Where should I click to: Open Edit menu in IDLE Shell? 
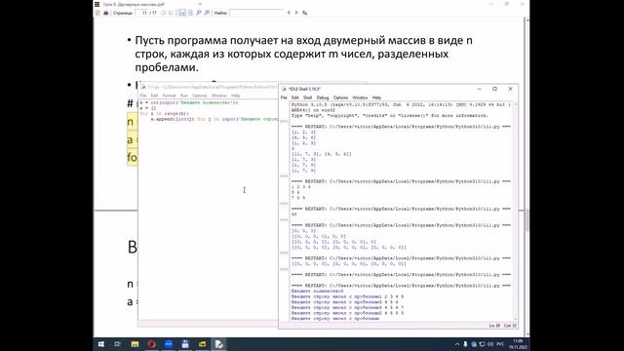click(x=294, y=97)
